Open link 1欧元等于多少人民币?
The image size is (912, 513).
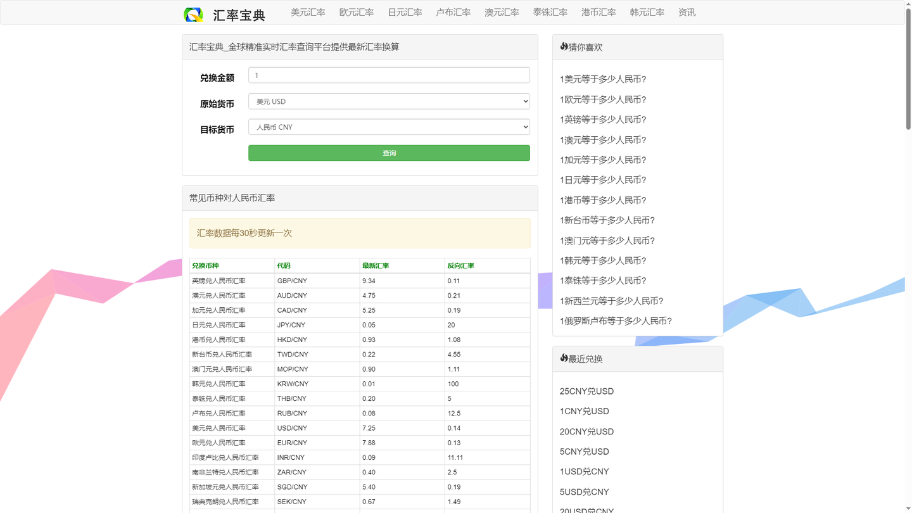[603, 99]
